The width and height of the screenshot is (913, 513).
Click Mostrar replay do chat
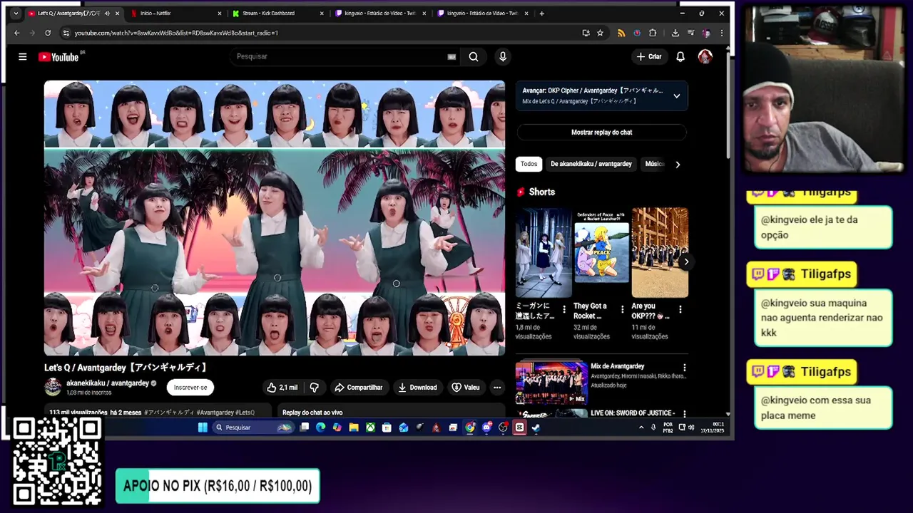pos(601,132)
